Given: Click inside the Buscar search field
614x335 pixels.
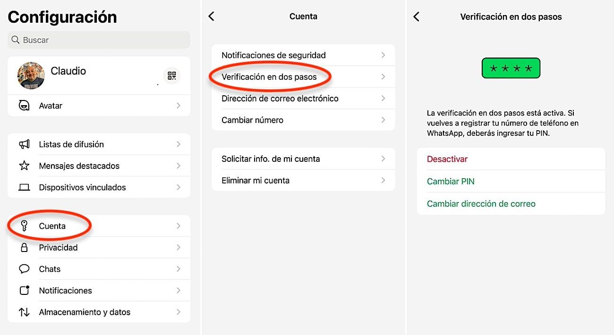Looking at the screenshot, I should point(99,40).
